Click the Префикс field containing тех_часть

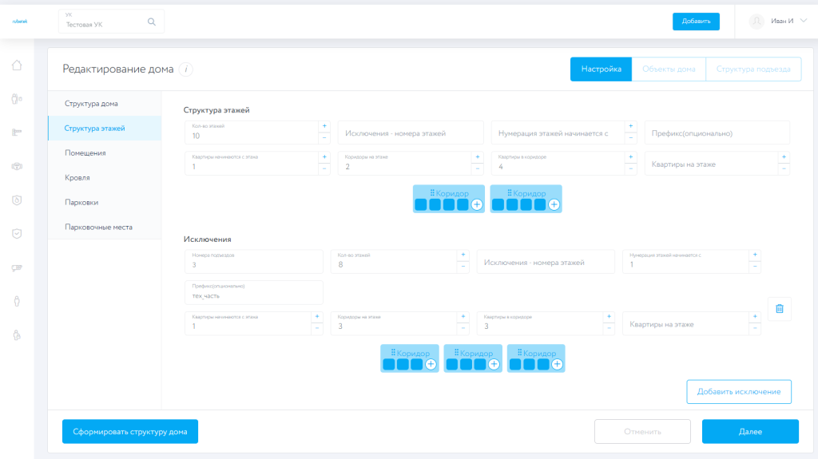(x=253, y=292)
